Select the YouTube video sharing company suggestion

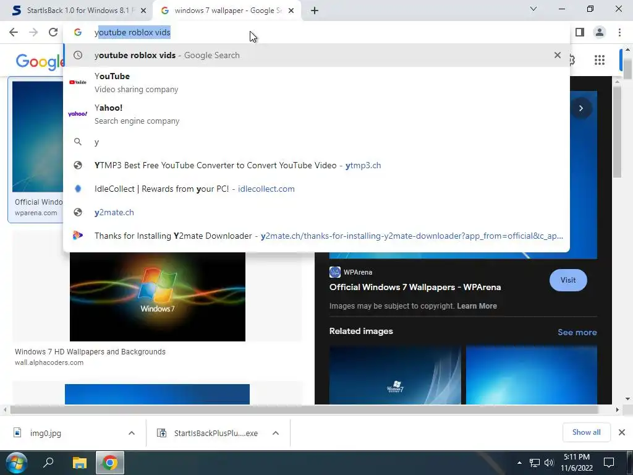click(316, 82)
